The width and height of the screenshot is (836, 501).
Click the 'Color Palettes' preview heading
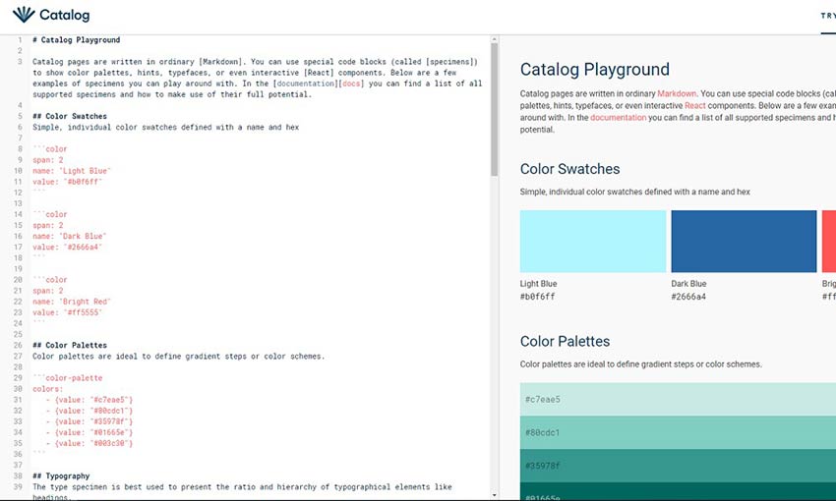[x=565, y=341]
